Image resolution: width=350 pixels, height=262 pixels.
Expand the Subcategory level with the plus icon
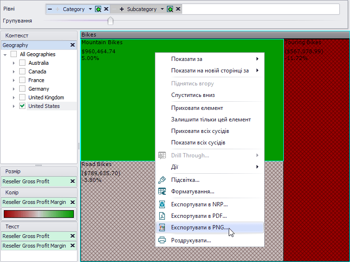point(122,9)
